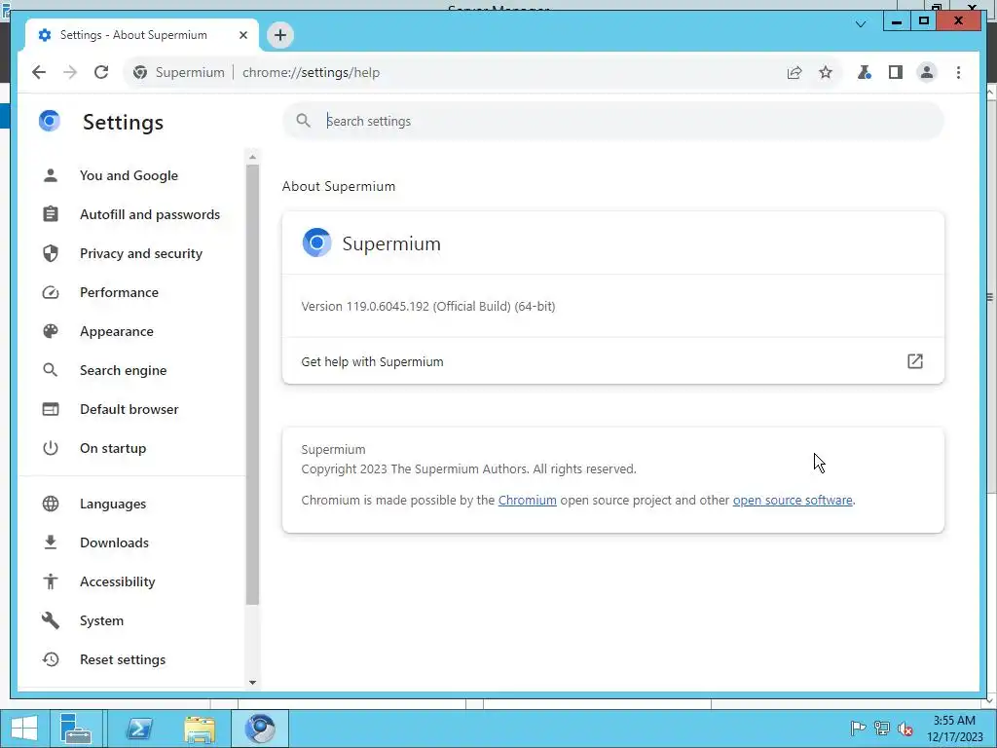
Task: Open Get help with Supermium
Action: coord(613,361)
